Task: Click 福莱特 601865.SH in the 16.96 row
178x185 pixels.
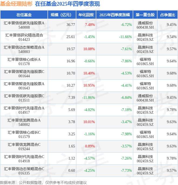Action: (x=145, y=62)
